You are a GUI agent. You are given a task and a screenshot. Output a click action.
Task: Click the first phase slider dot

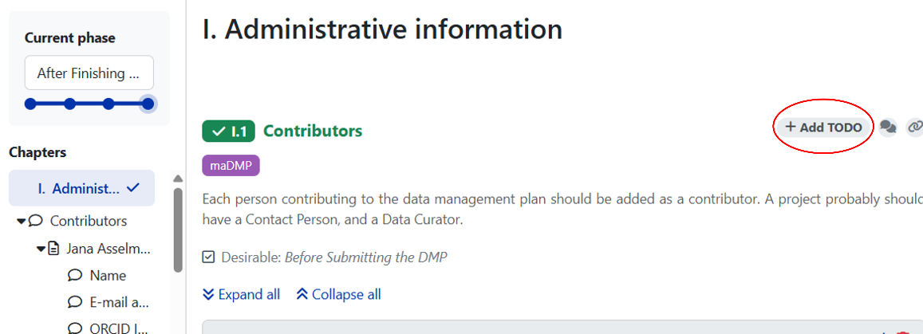[x=30, y=104]
